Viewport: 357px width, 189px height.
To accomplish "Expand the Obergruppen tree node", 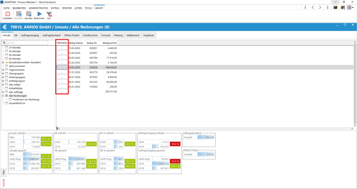I will pyautogui.click(x=3, y=74).
